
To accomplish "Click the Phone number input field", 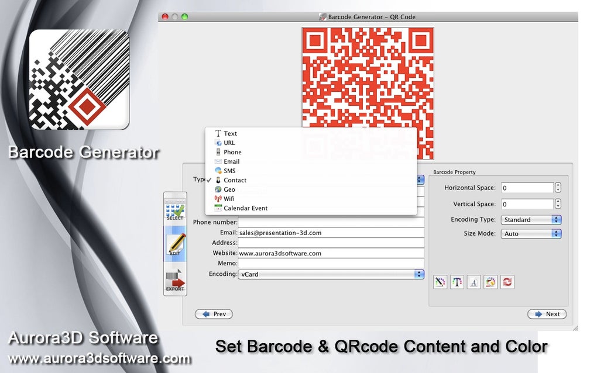I will [x=331, y=222].
